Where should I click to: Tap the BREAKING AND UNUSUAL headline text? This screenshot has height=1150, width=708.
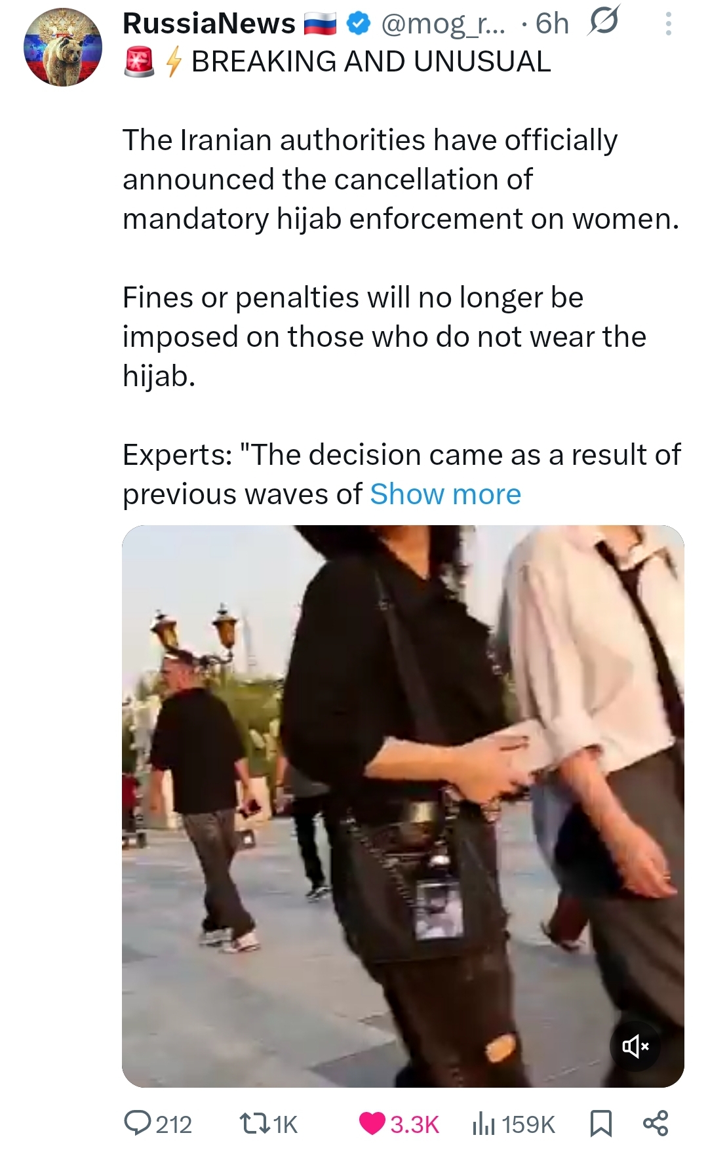pos(371,62)
